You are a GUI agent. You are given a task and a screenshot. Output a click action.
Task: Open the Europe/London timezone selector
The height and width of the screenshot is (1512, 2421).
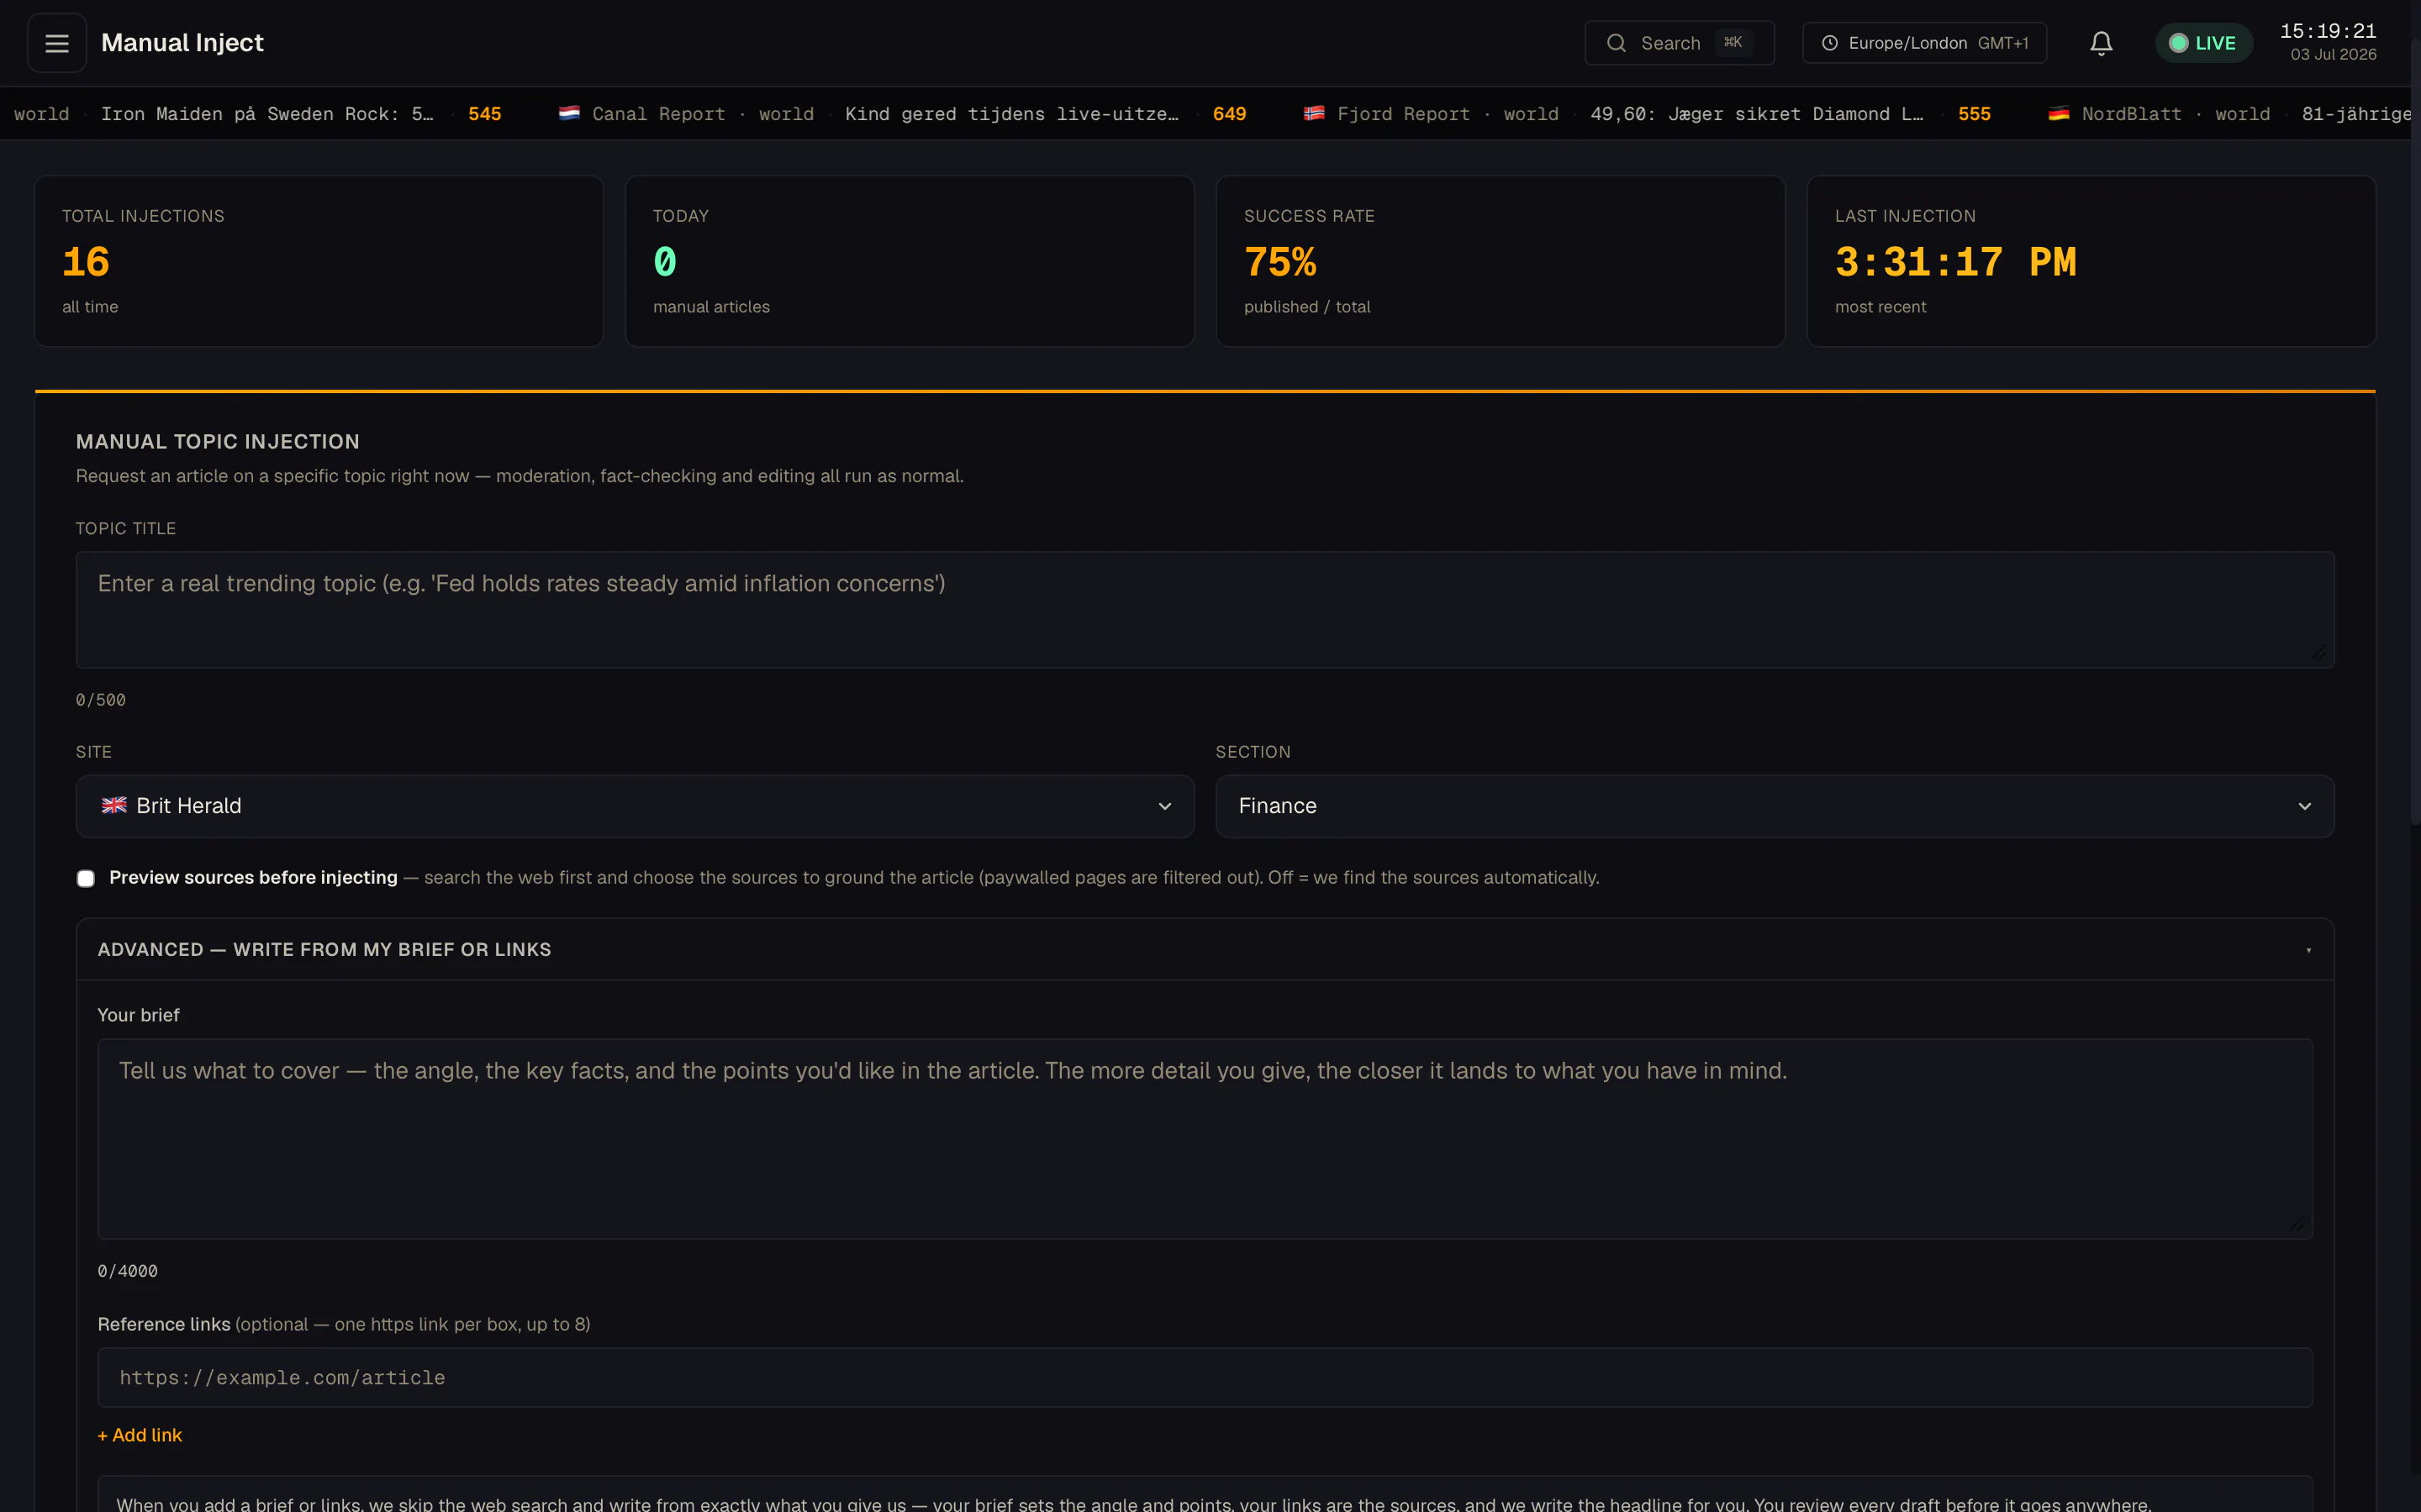[1925, 43]
